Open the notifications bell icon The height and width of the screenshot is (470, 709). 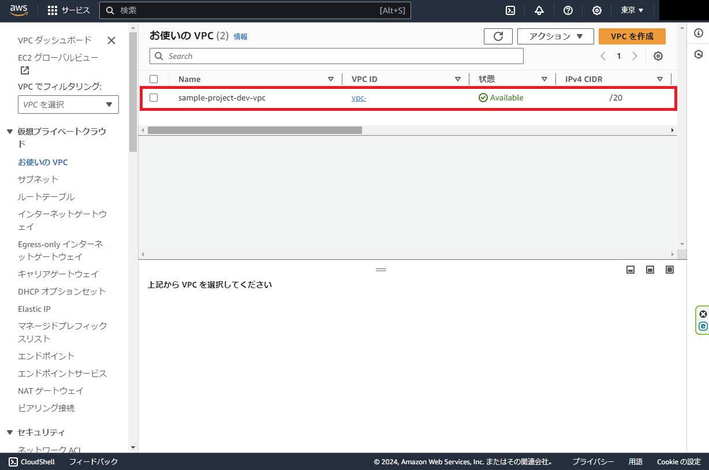tap(539, 10)
